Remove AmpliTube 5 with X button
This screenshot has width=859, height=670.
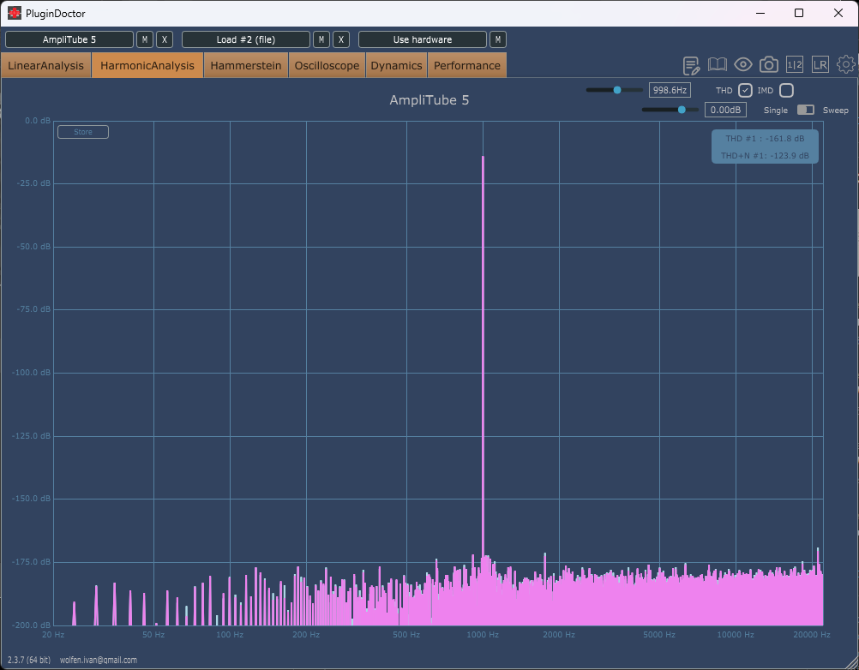coord(165,39)
